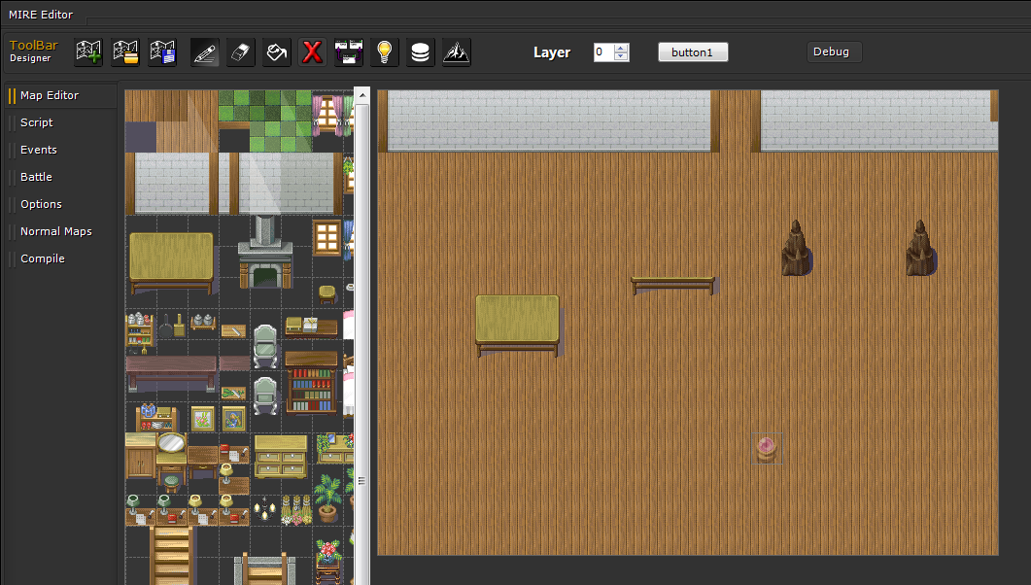Switch to the Script tab
This screenshot has width=1031, height=585.
(x=37, y=122)
